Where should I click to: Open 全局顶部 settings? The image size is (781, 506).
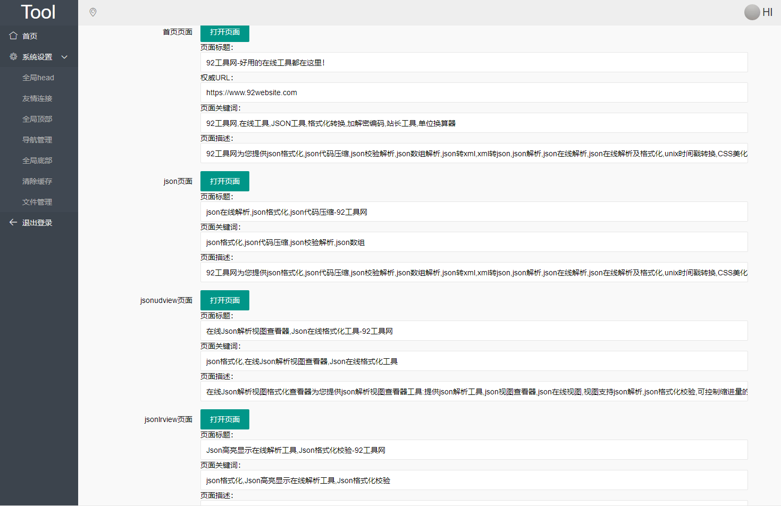37,119
